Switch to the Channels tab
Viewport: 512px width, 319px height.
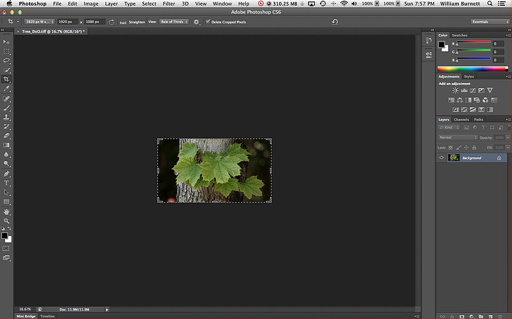click(x=461, y=120)
